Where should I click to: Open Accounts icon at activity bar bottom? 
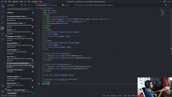[2, 86]
